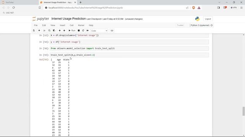Click the Jupyter logo

pos(41,19)
